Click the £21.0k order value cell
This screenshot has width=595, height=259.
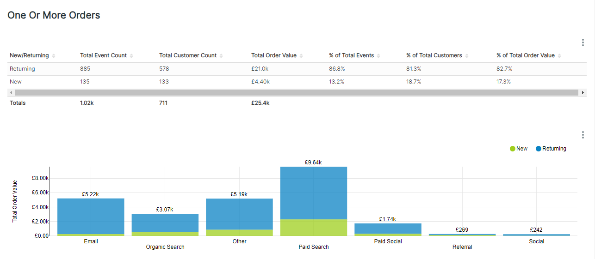coord(260,69)
